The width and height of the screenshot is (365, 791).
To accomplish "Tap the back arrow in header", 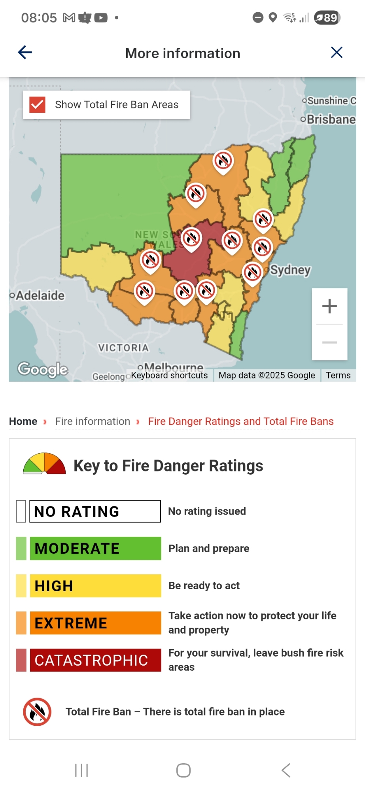I will (25, 53).
